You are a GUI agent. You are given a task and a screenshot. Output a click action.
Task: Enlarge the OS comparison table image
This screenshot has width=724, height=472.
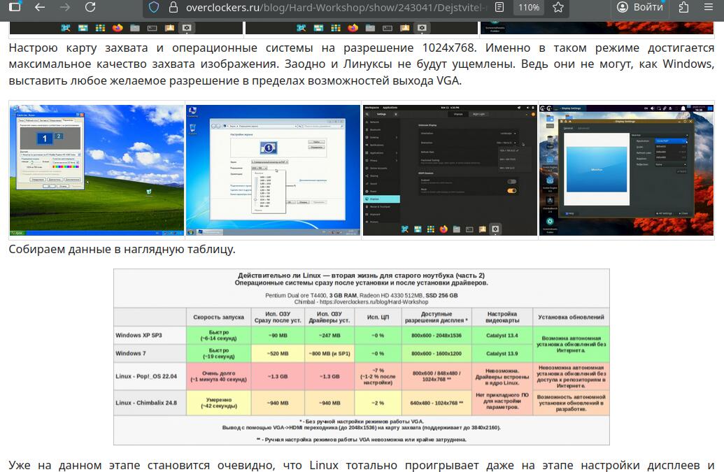pyautogui.click(x=362, y=357)
